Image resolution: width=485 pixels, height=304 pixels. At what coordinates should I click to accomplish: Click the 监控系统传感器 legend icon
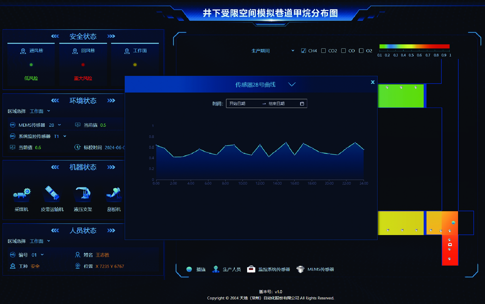coord(251,269)
